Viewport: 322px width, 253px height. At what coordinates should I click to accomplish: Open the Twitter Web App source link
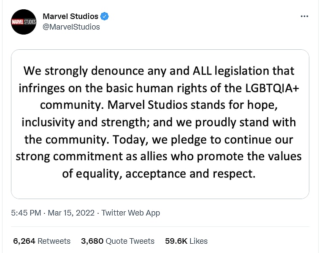coord(131,213)
